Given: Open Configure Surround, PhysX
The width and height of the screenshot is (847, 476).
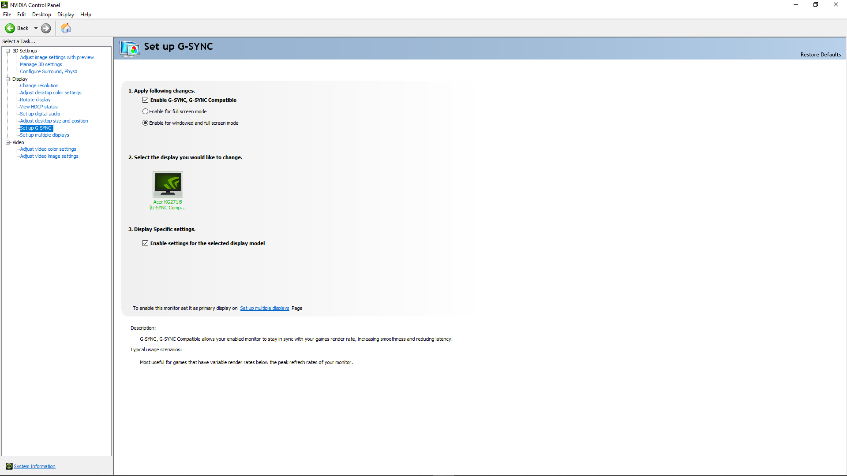Looking at the screenshot, I should point(49,71).
